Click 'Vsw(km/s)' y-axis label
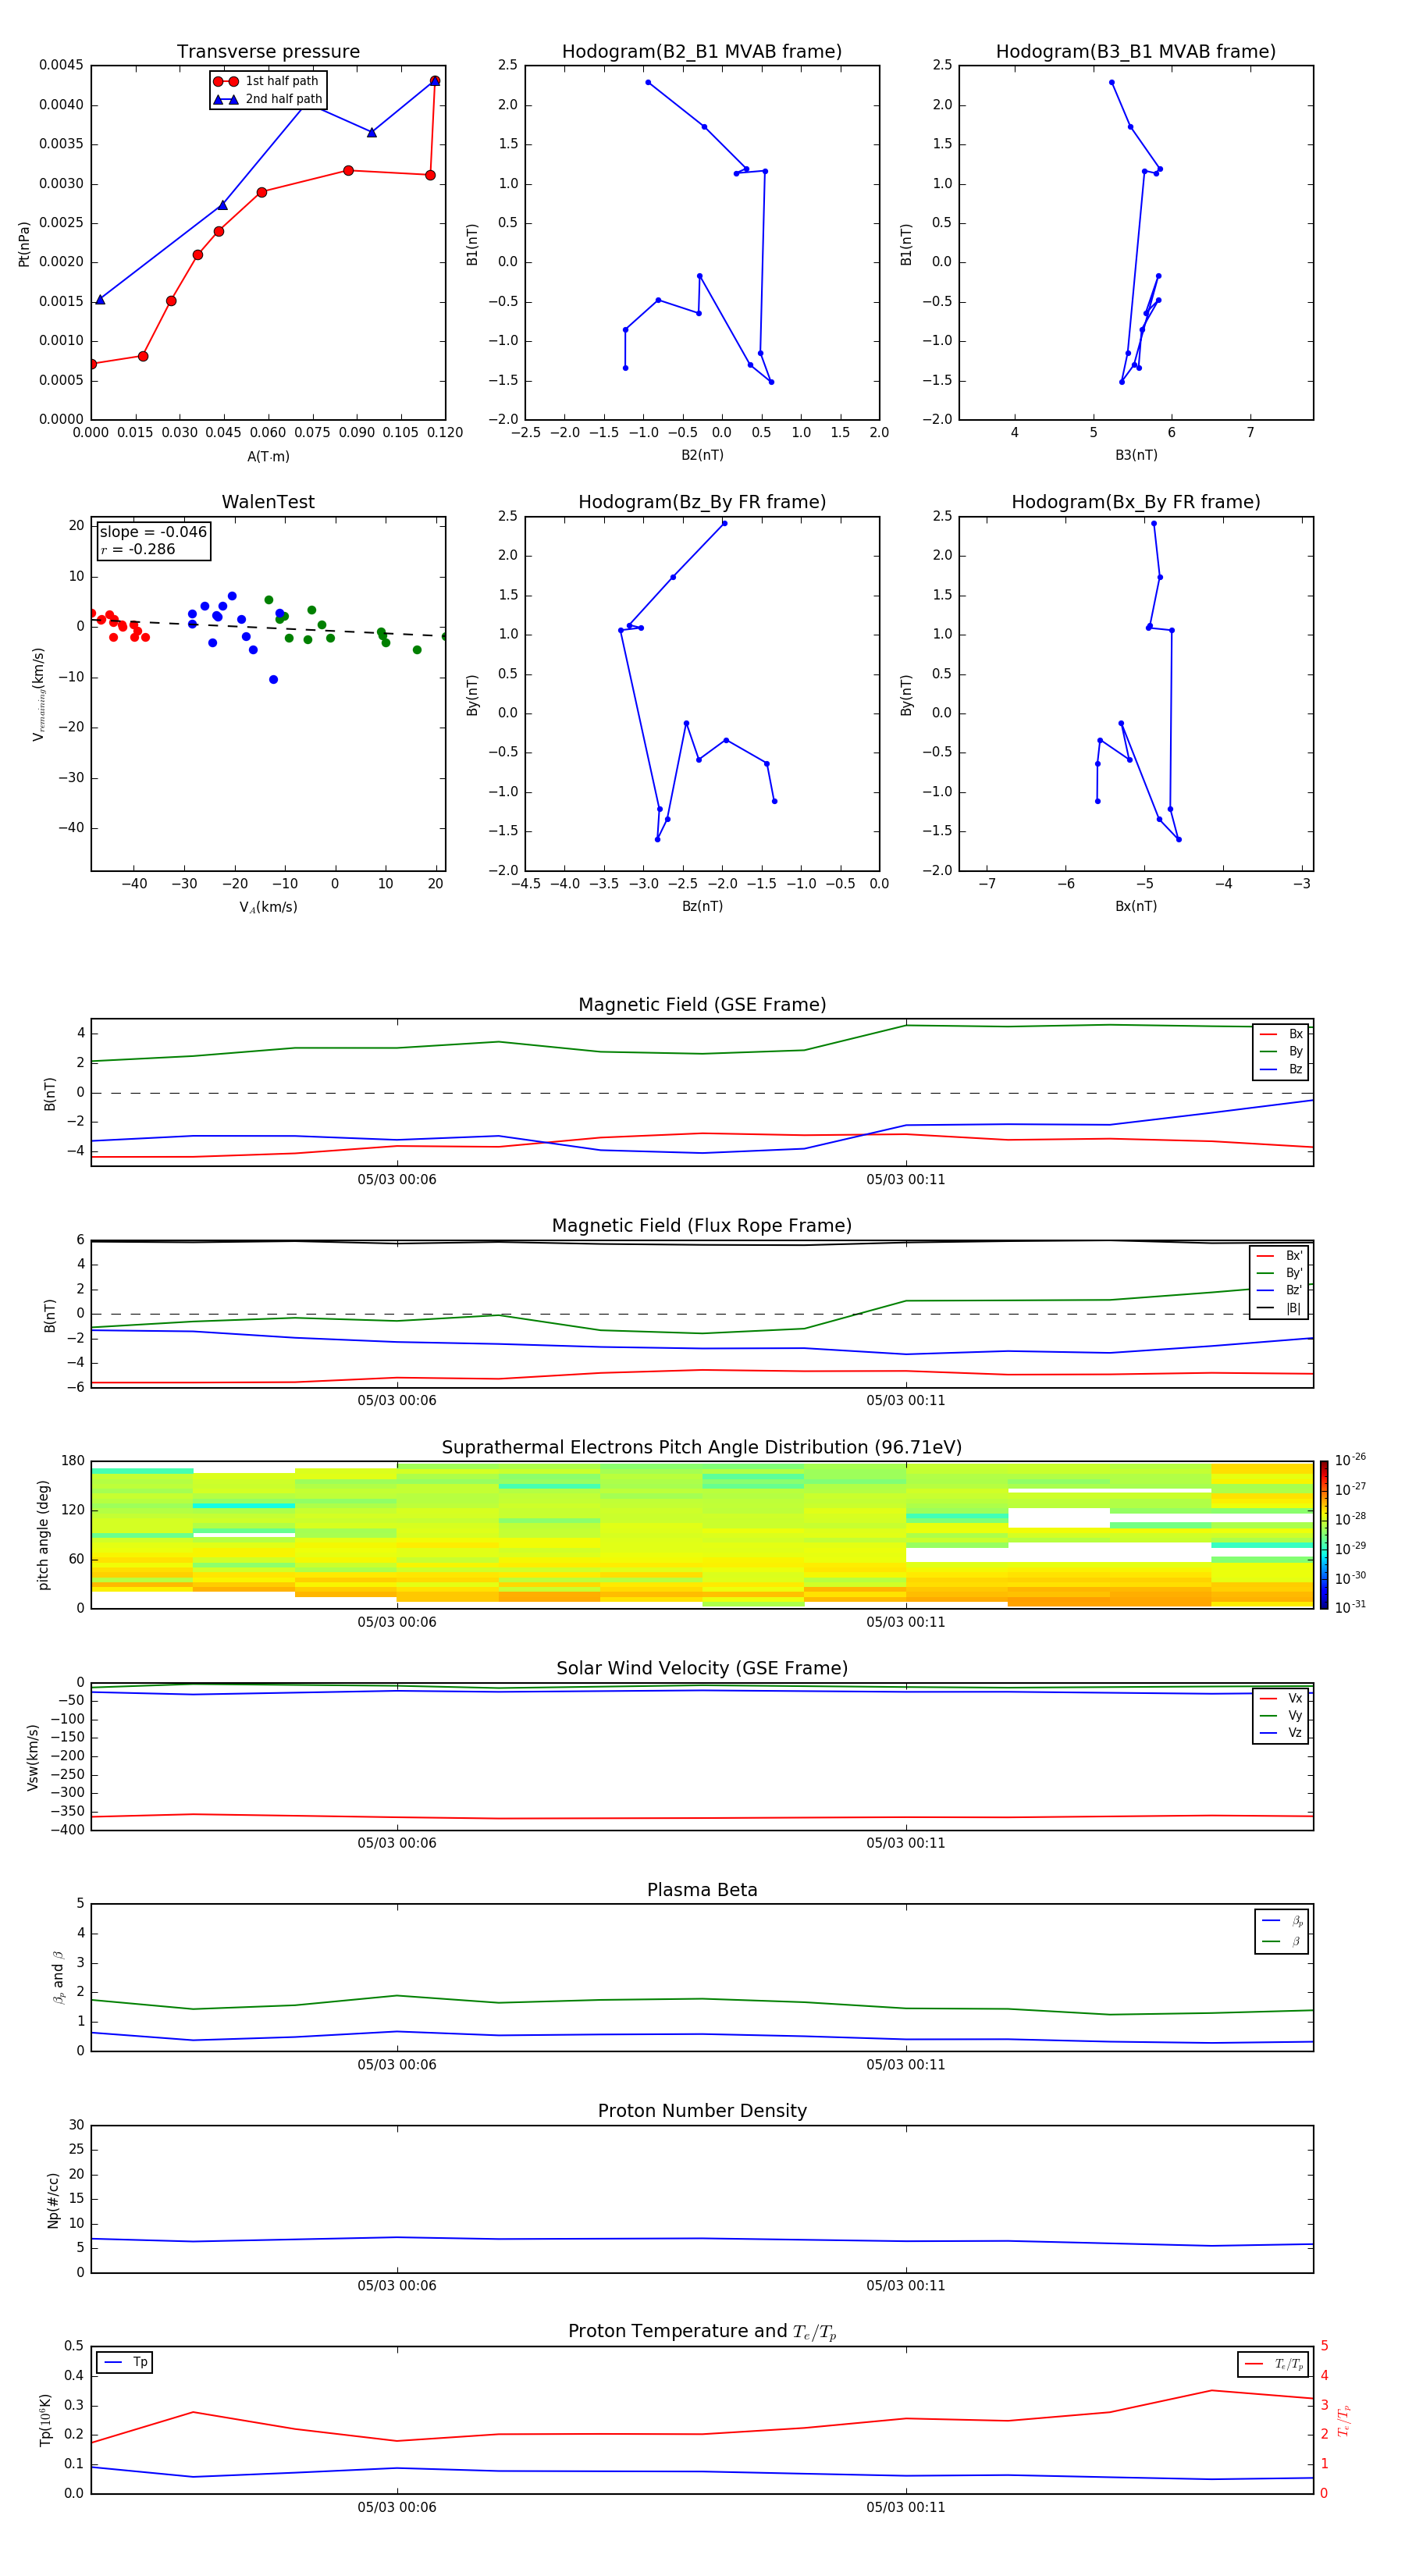The height and width of the screenshot is (2576, 1405). click(33, 1757)
